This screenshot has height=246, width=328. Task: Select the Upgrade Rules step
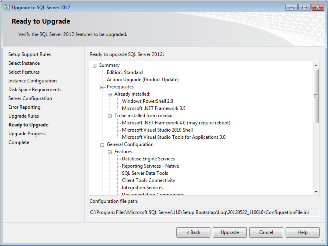24,116
